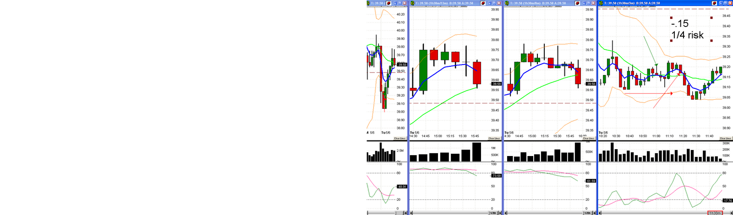Click the scroll-left arrow under the 8m chart
The width and height of the screenshot is (733, 215).
click(505, 213)
